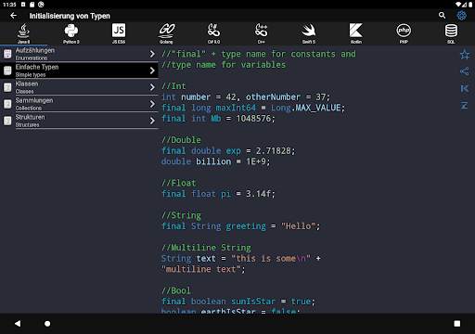The height and width of the screenshot is (334, 475).
Task: Open the Einfache Typen (Simple types) topic
Action: 79,71
